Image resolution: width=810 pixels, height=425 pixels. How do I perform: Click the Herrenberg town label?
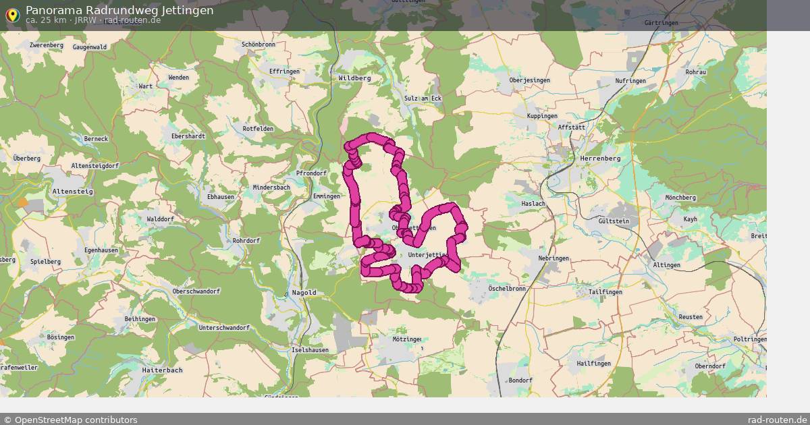[x=600, y=159]
